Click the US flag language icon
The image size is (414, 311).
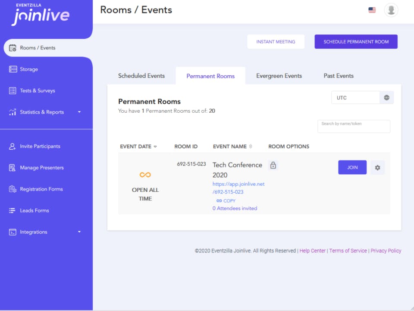(372, 10)
